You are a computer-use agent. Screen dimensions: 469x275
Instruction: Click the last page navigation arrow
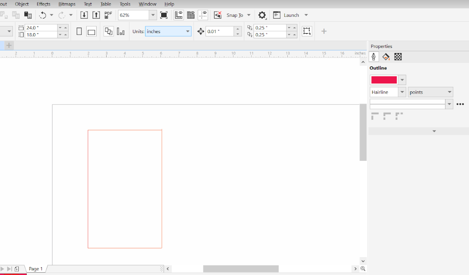pos(9,269)
